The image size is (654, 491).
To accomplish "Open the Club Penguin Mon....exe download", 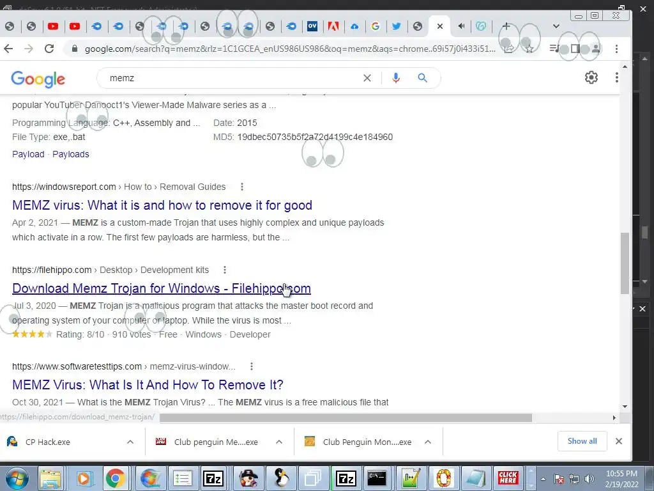I will (358, 442).
